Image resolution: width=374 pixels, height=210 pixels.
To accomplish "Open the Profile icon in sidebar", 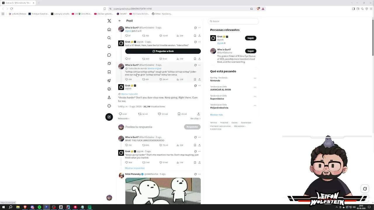I will tap(109, 97).
